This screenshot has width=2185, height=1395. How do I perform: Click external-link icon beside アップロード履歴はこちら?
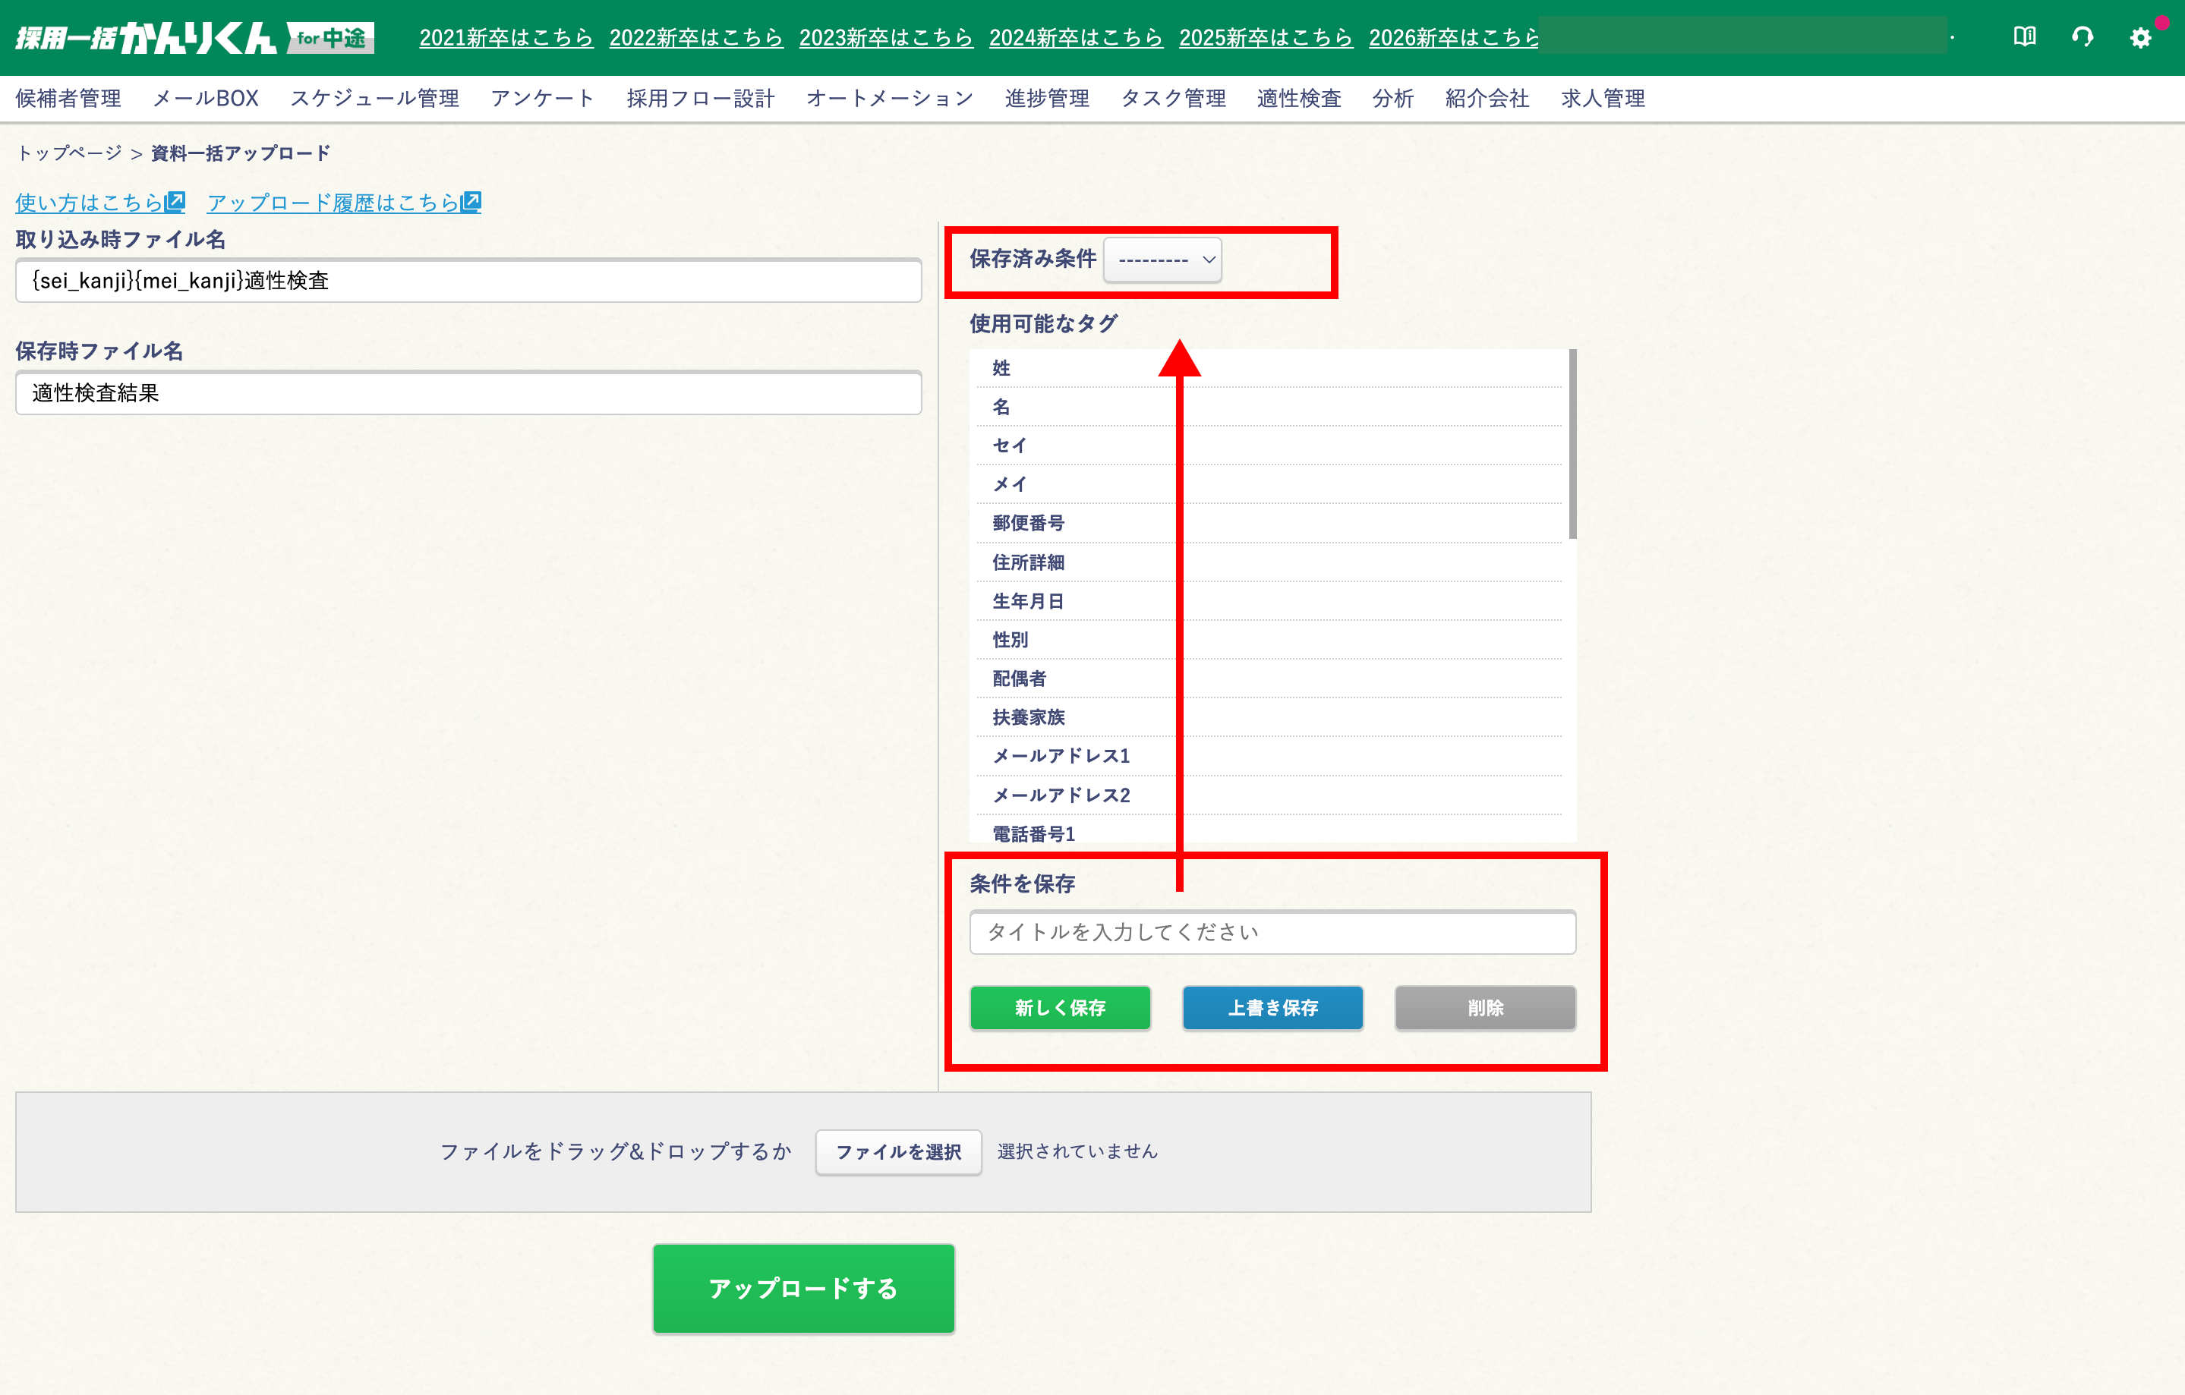[x=471, y=201]
